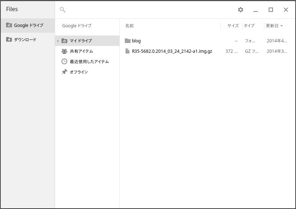The image size is (296, 209).
Task: Select 共有アイテム in the tree
Action: pyautogui.click(x=81, y=51)
